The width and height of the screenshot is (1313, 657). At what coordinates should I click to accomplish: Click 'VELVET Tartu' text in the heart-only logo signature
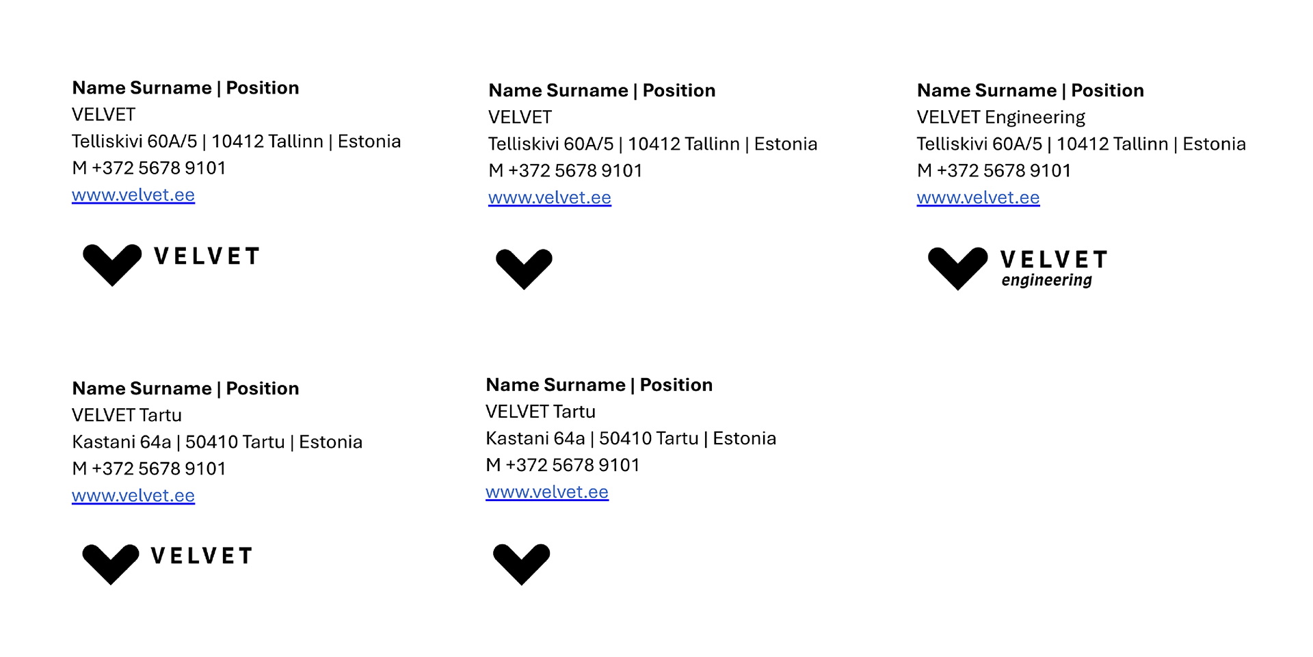click(x=540, y=412)
